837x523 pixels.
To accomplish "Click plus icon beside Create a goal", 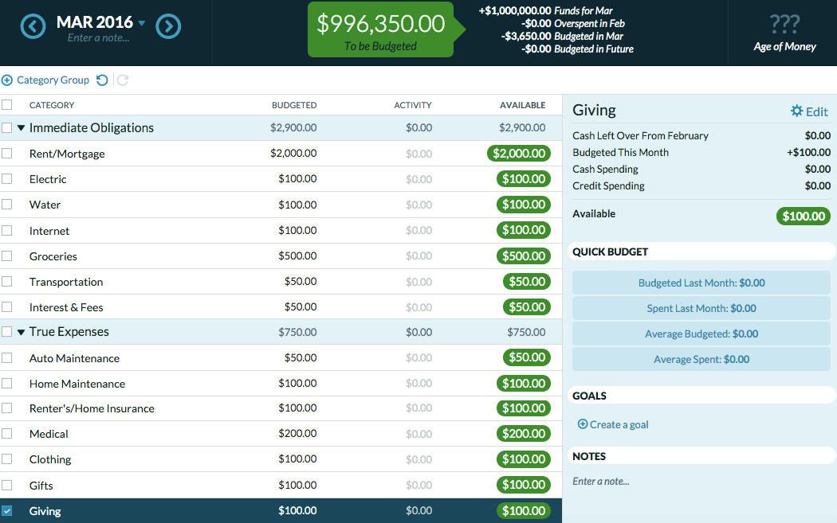I will tap(582, 424).
